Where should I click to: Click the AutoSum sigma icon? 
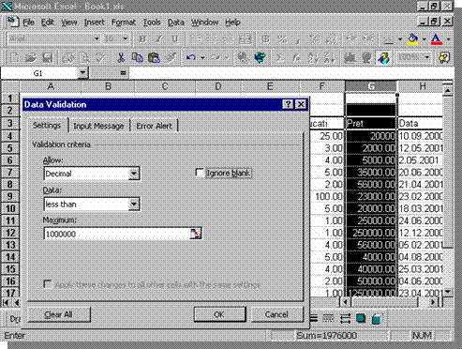click(280, 58)
